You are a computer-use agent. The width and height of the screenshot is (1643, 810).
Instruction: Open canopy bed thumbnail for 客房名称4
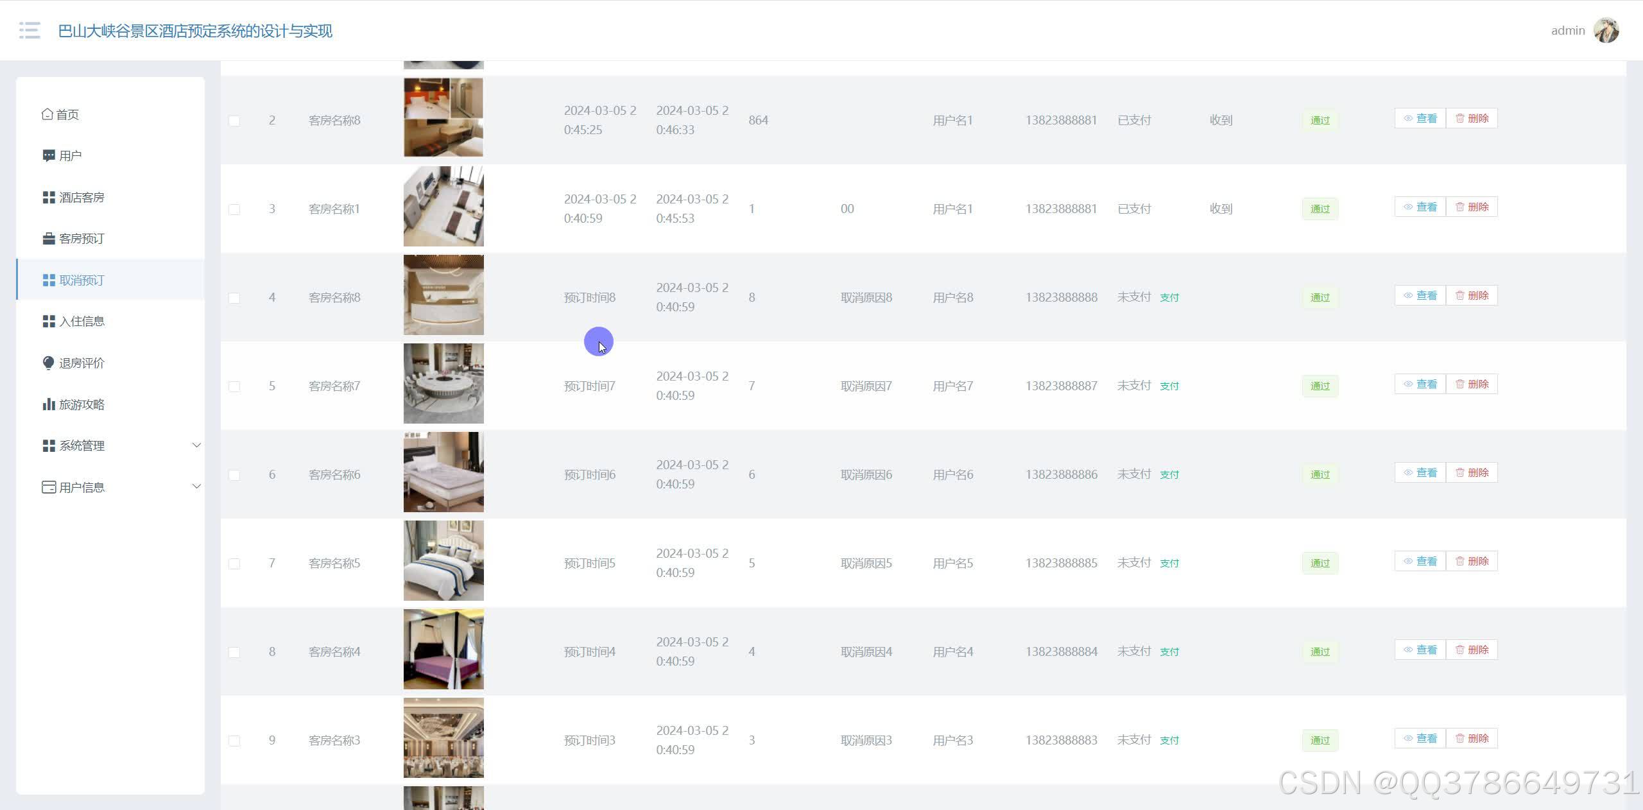click(443, 649)
